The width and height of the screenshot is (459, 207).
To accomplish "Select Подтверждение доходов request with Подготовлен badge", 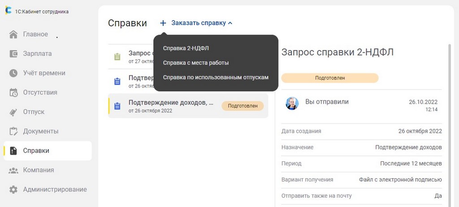I will coord(188,106).
